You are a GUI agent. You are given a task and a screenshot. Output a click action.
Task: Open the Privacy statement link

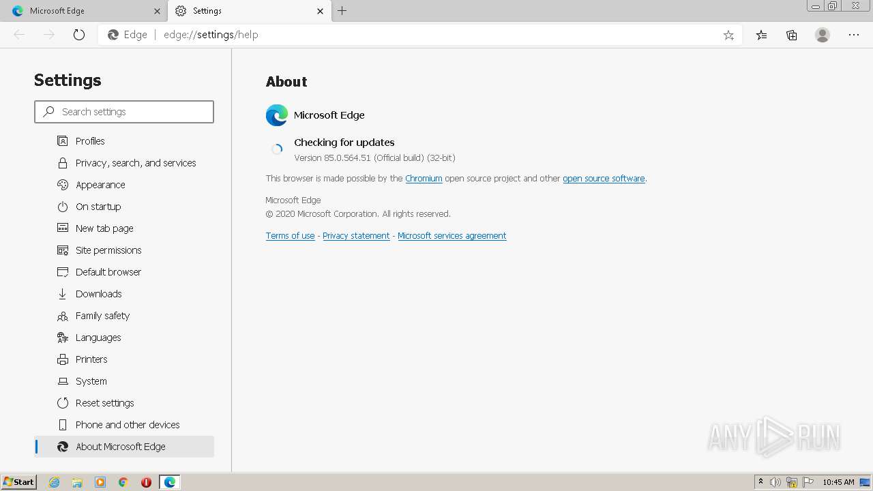click(x=356, y=236)
